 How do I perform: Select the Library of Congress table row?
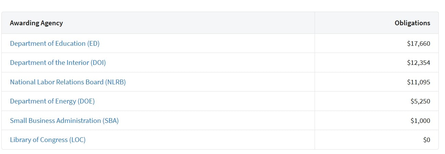(x=220, y=140)
